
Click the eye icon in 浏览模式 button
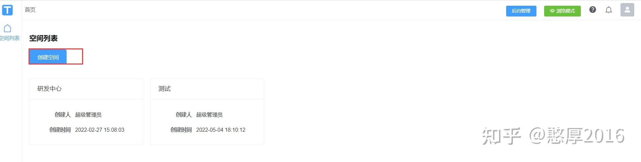552,11
